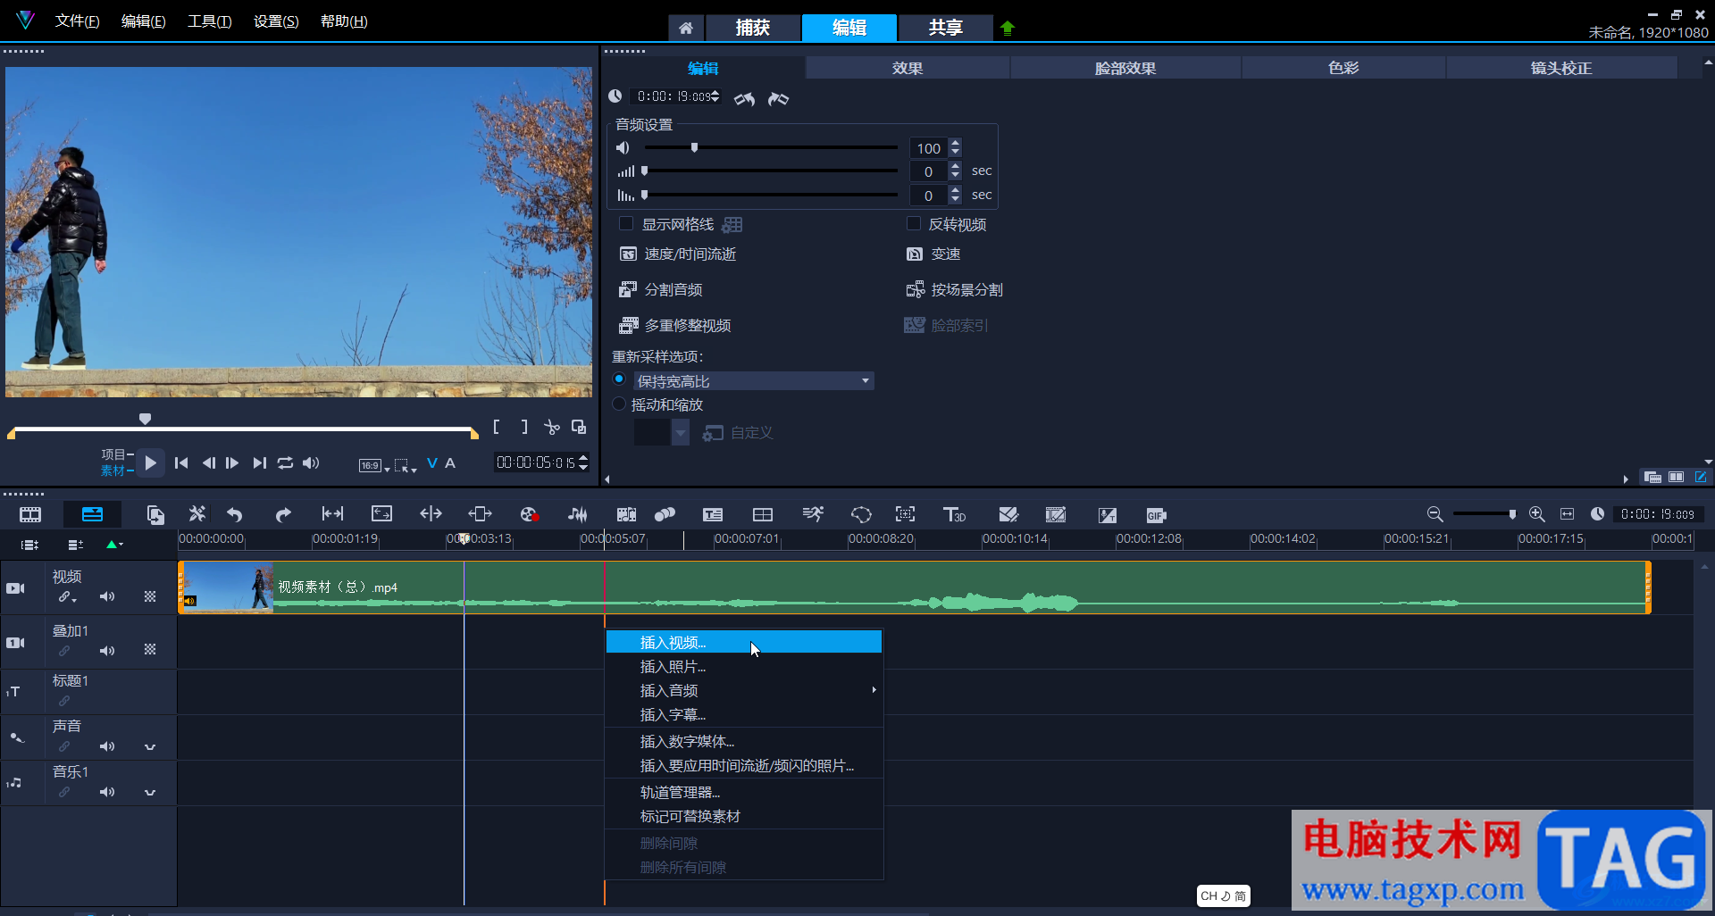Screen dimensions: 1715x916
Task: Open the preview resize/crop mode dropdown
Action: [x=406, y=465]
